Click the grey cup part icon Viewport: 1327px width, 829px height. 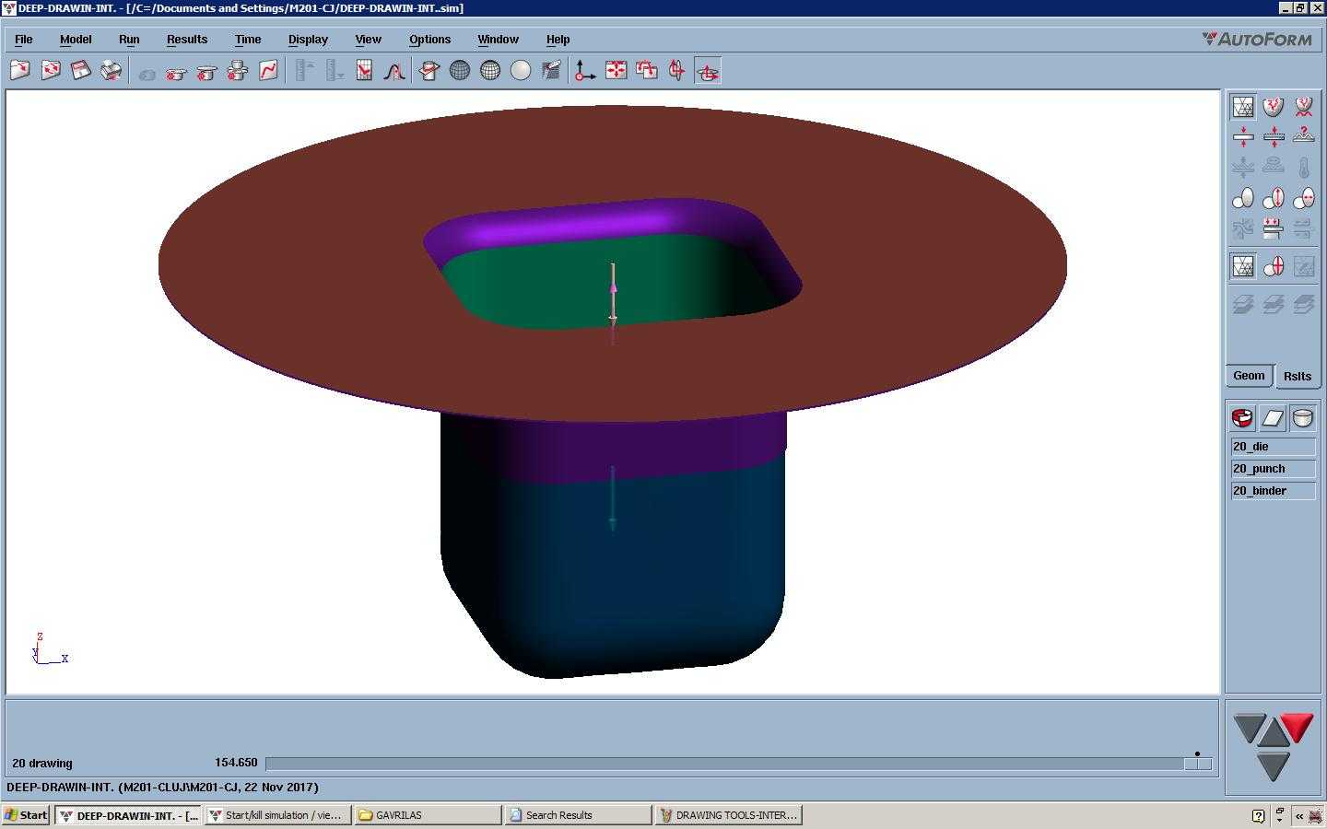[1303, 418]
